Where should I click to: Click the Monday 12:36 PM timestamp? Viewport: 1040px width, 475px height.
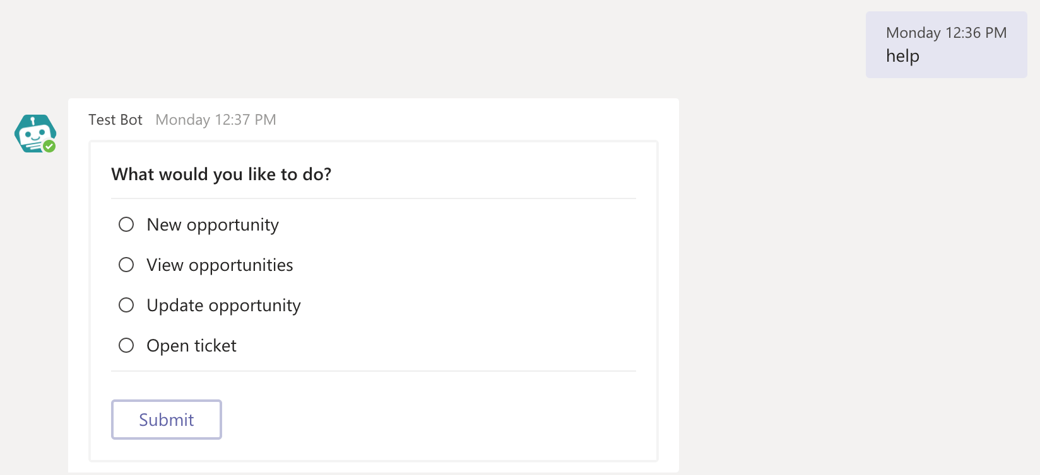946,33
